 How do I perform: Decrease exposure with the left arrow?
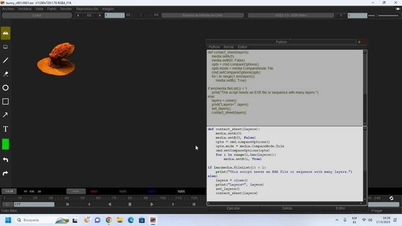pos(78,15)
